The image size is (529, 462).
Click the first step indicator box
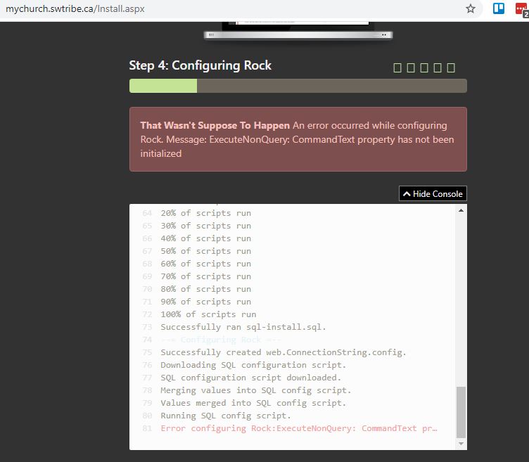coord(397,68)
